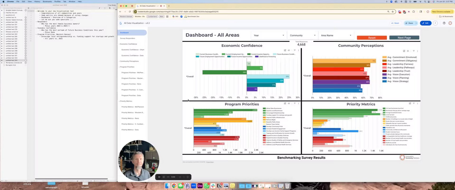
Task: Go to Next Page button
Action: 404,38
